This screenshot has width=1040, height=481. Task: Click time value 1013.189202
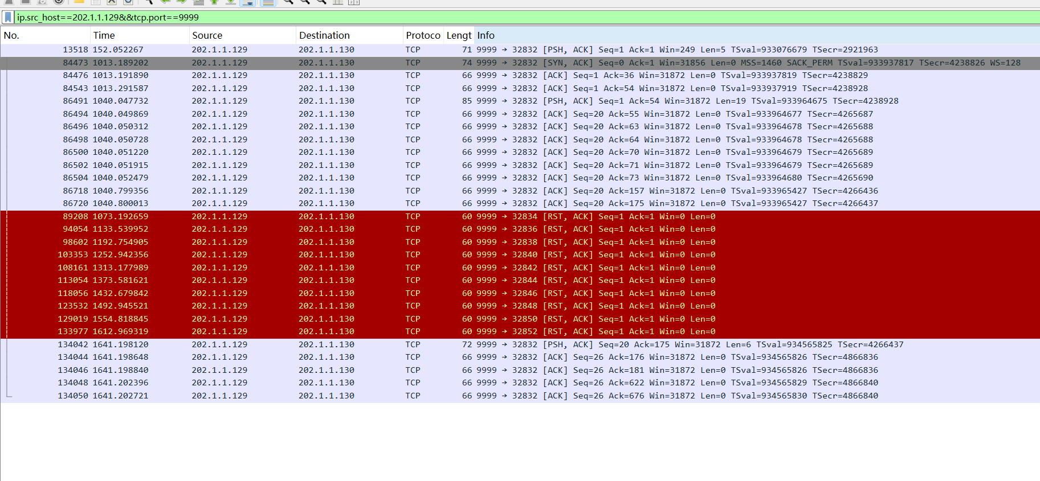click(x=120, y=63)
